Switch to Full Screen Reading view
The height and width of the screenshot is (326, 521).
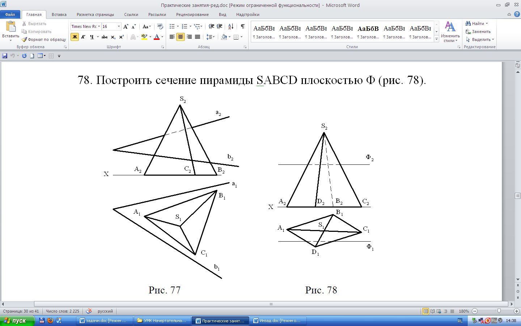(x=432, y=311)
